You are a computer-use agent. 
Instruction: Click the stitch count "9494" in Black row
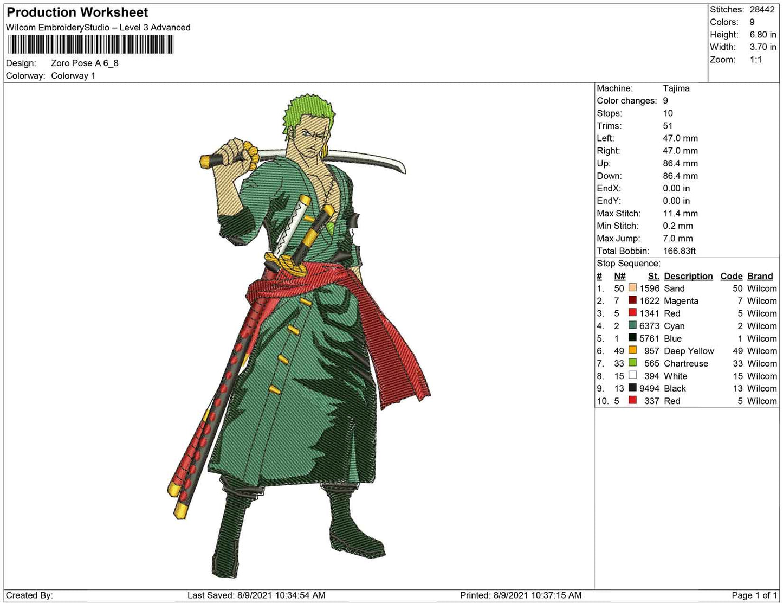point(649,388)
